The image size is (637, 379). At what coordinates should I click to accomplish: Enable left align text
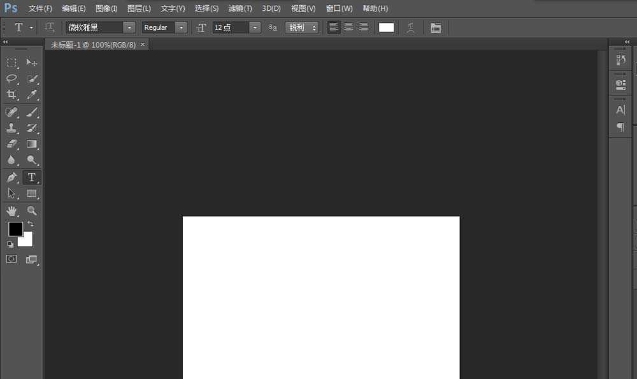tap(334, 27)
